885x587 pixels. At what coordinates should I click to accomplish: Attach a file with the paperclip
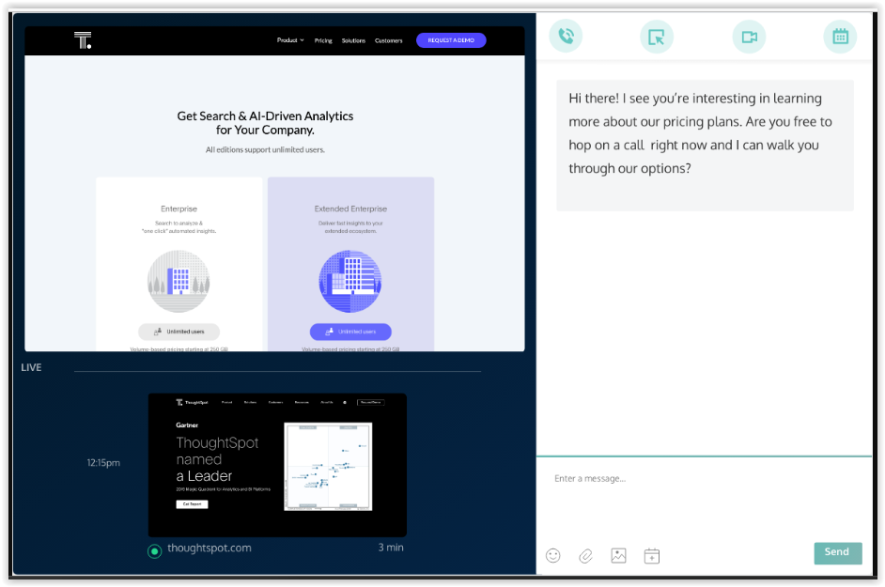586,556
